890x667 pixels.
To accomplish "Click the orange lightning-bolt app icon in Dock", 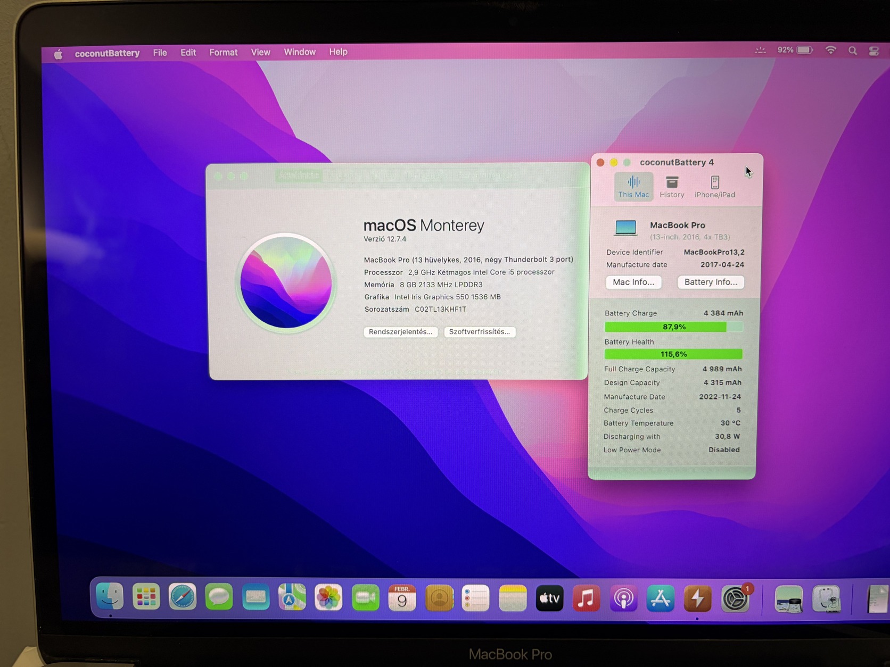I will pos(697,599).
